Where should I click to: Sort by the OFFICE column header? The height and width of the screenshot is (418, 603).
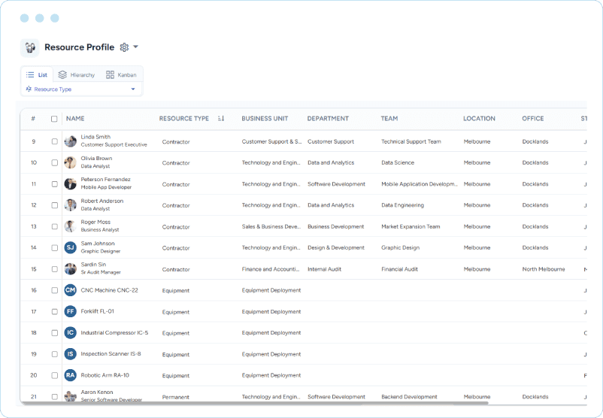532,119
